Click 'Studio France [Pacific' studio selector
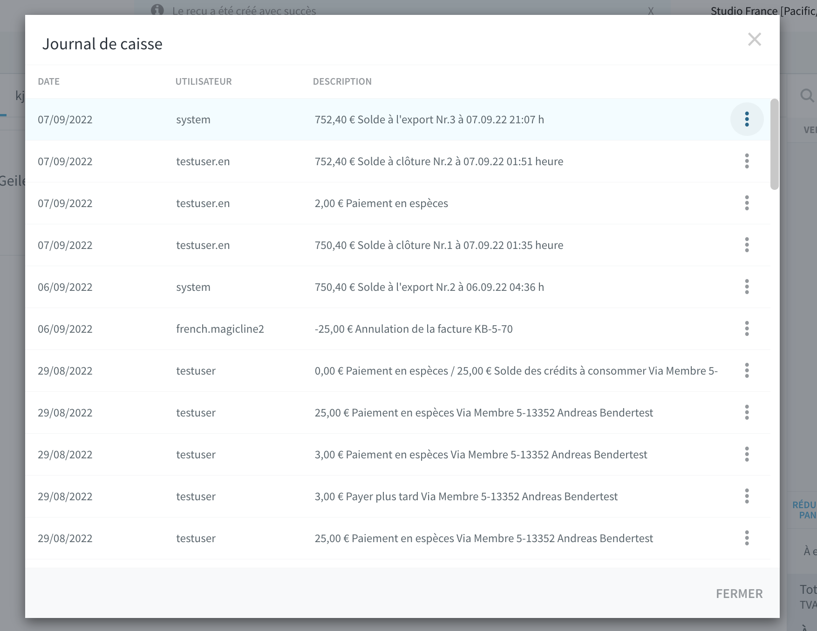Viewport: 817px width, 631px height. 763,11
